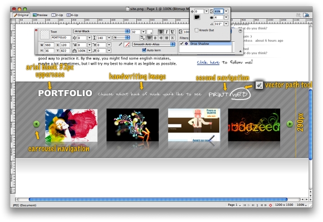This screenshot has height=222, width=323.
Task: Select left text alignment
Action: tap(149, 38)
